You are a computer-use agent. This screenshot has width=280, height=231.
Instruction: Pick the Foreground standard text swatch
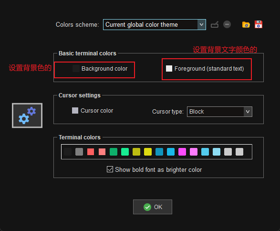(x=169, y=68)
